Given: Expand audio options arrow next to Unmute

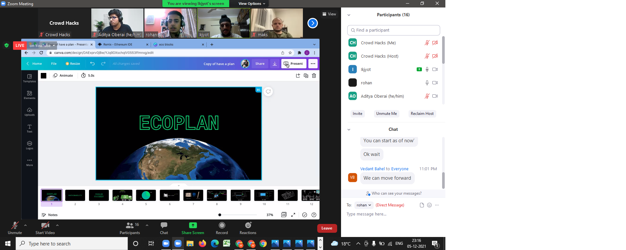Looking at the screenshot, I should tap(25, 225).
